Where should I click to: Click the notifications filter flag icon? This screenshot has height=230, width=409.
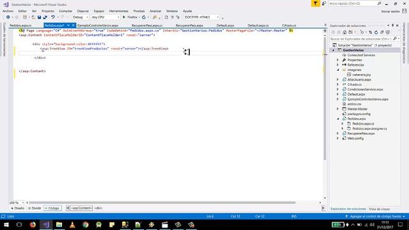[x=315, y=3]
